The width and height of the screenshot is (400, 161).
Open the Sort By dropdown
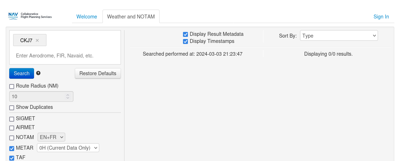tap(339, 35)
